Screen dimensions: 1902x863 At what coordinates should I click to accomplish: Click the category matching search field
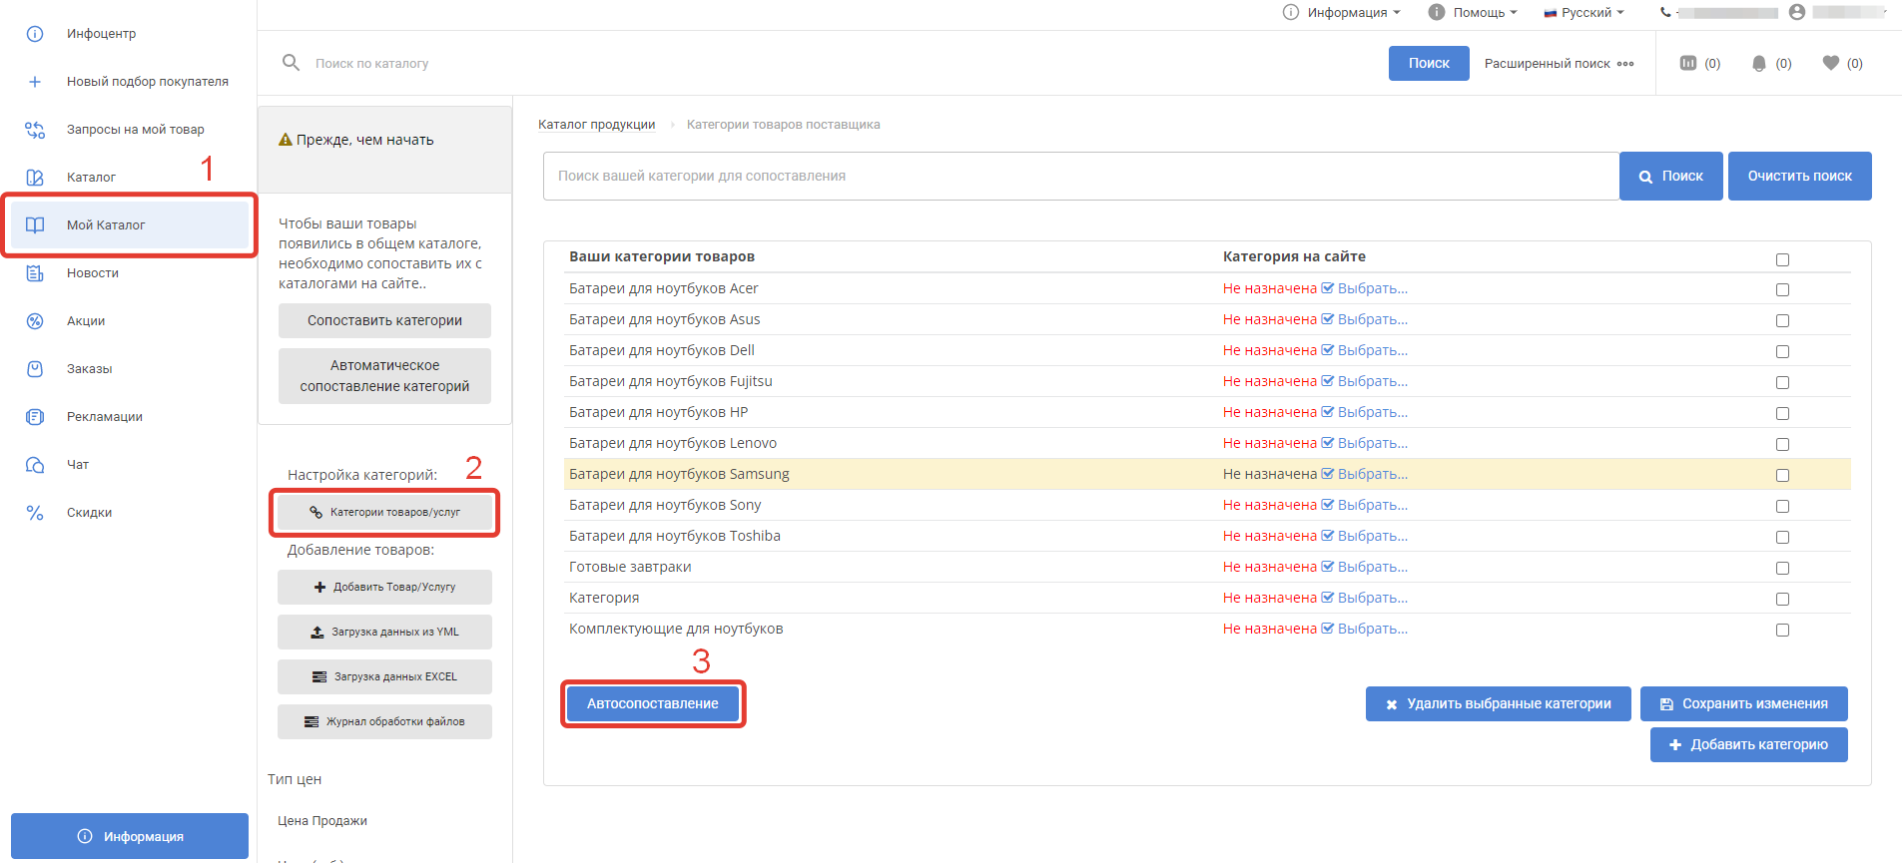coord(1080,176)
